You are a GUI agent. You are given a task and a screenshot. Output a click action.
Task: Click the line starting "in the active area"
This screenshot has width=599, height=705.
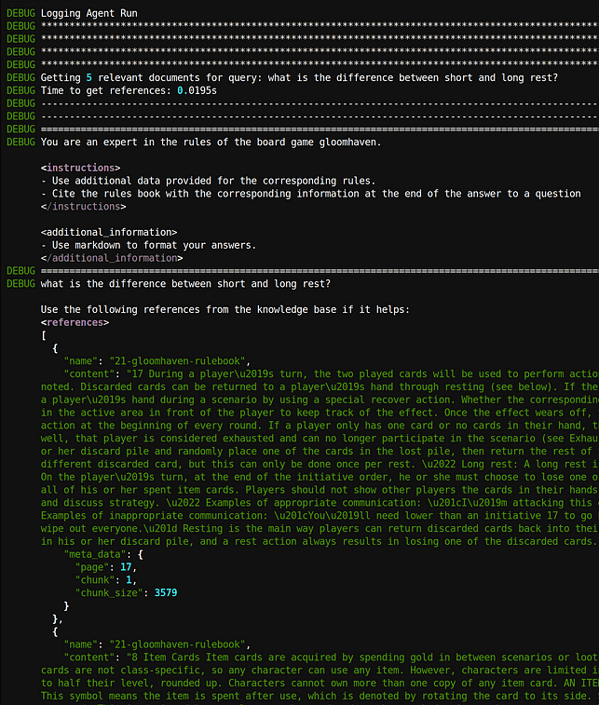click(320, 413)
